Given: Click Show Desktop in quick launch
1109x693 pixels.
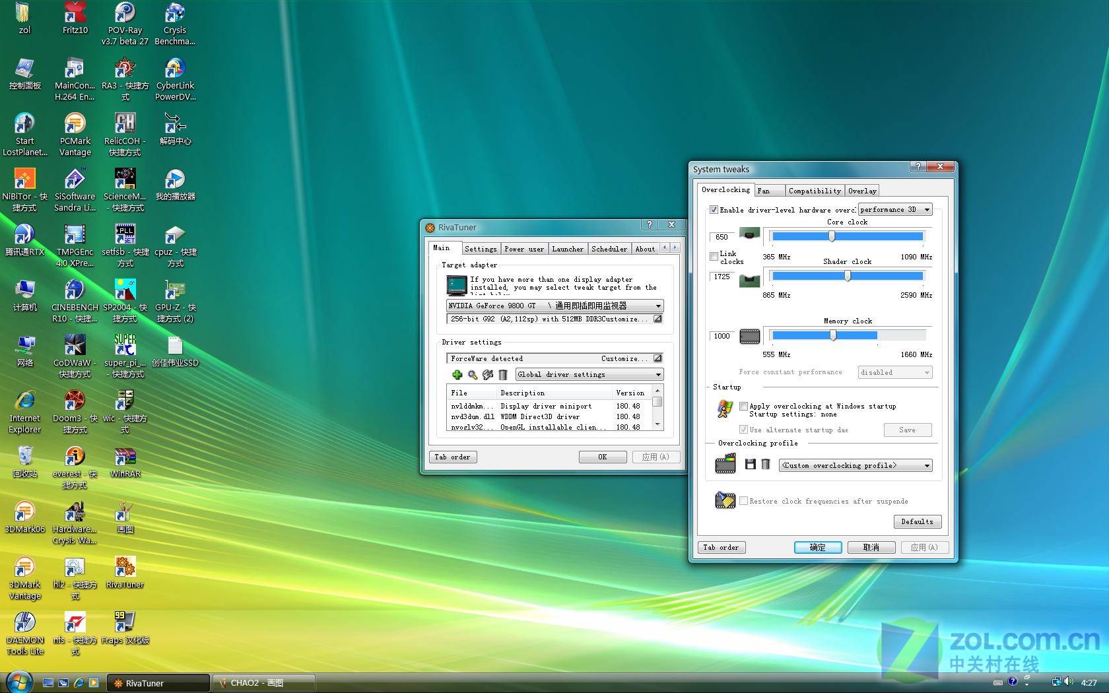Looking at the screenshot, I should [x=48, y=683].
